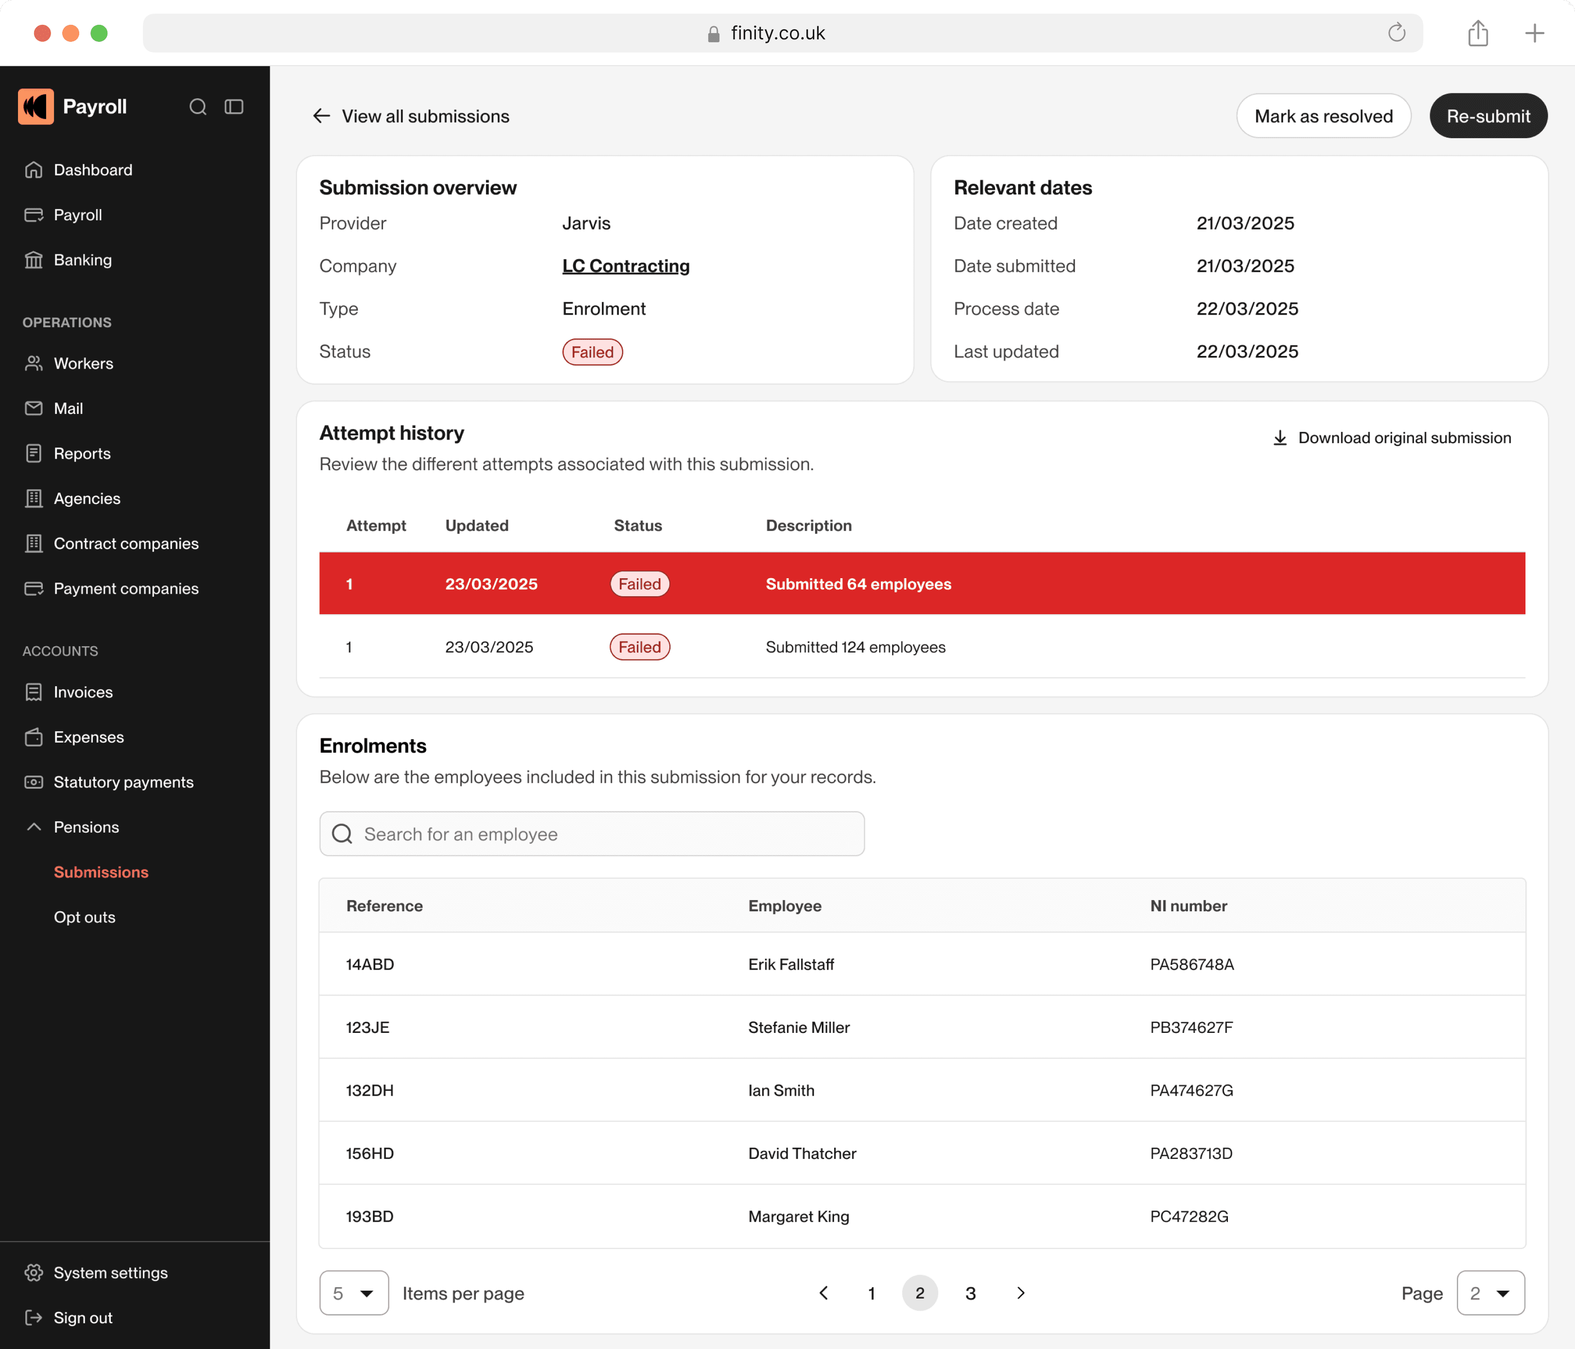This screenshot has width=1575, height=1349.
Task: Open Opt outs in the sidebar
Action: [x=85, y=917]
